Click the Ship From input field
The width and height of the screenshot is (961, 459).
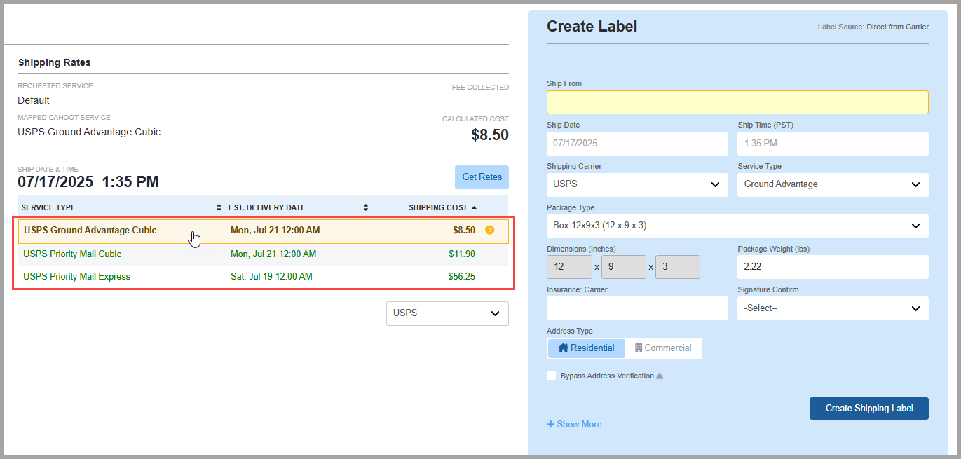pos(737,102)
